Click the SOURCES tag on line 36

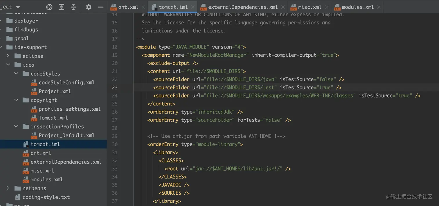[174, 193]
